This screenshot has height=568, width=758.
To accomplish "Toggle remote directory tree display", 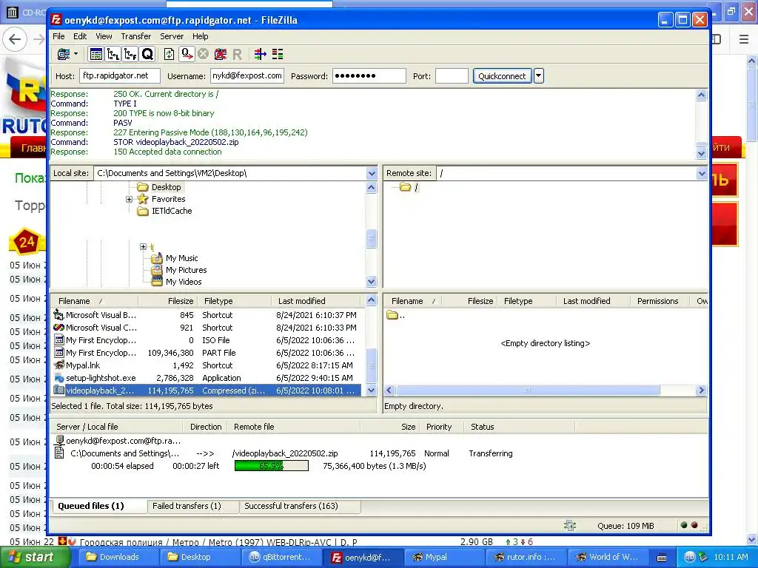I will pyautogui.click(x=130, y=54).
